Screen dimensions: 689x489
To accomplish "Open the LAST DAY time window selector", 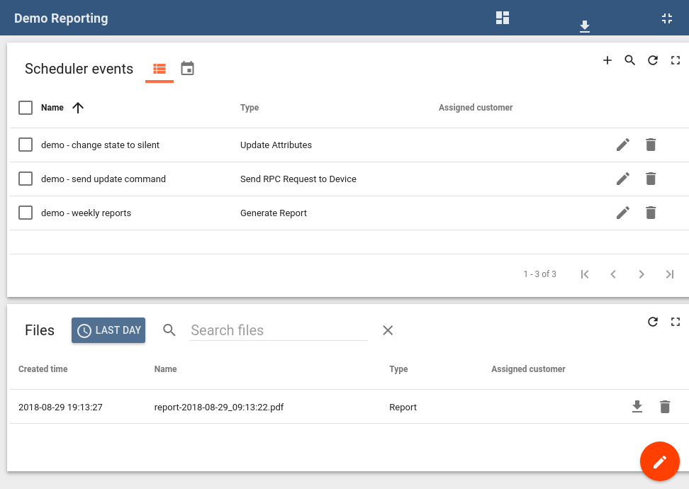I will pos(108,330).
